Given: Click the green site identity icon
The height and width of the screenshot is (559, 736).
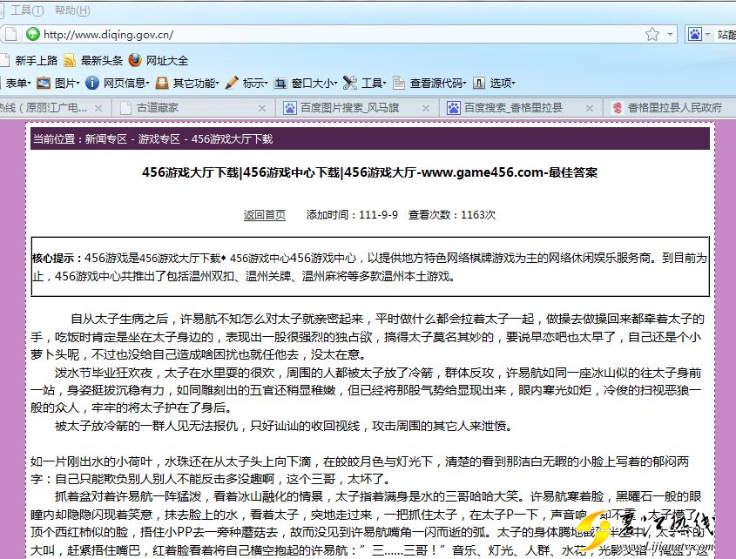Looking at the screenshot, I should point(32,35).
